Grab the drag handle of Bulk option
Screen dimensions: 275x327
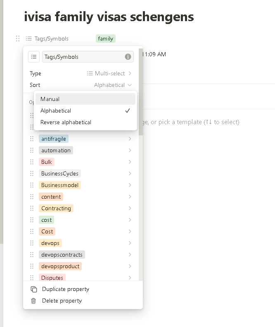pos(32,162)
